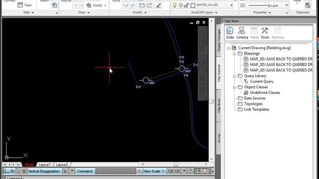This screenshot has width=319, height=179.
Task: Open the ByLayer linetype dropdown
Action: coord(287,5)
